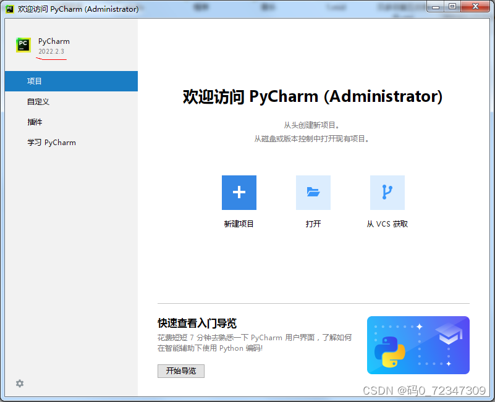The height and width of the screenshot is (402, 495).
Task: Click the PyCharm title bar icon
Action: 10,9
